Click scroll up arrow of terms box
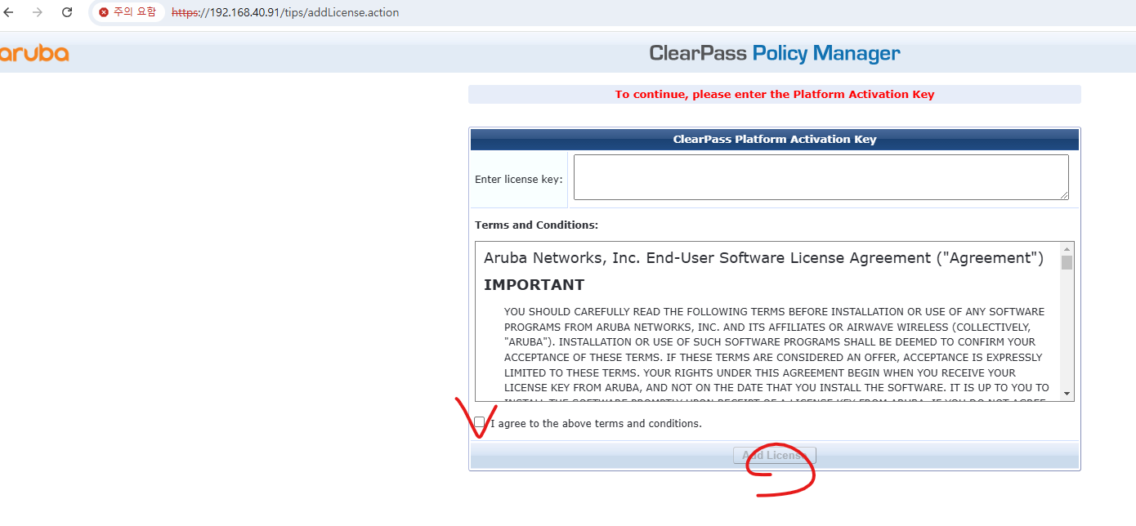The image size is (1136, 526). click(1067, 249)
